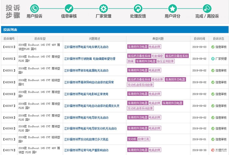The image size is (229, 155).
Task: Click 发动机启停系统故障 tag in row 402907
Action: (x=140, y=108)
